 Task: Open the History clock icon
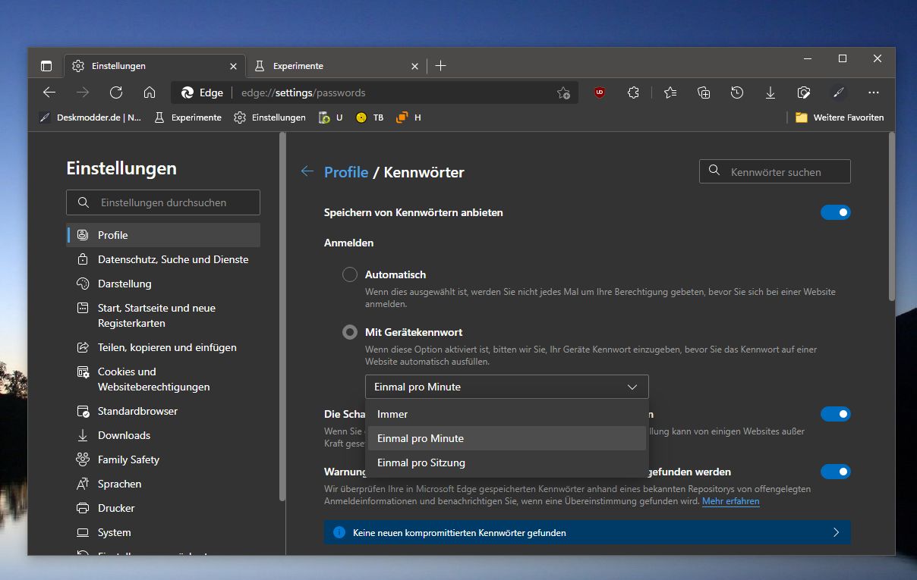coord(737,92)
